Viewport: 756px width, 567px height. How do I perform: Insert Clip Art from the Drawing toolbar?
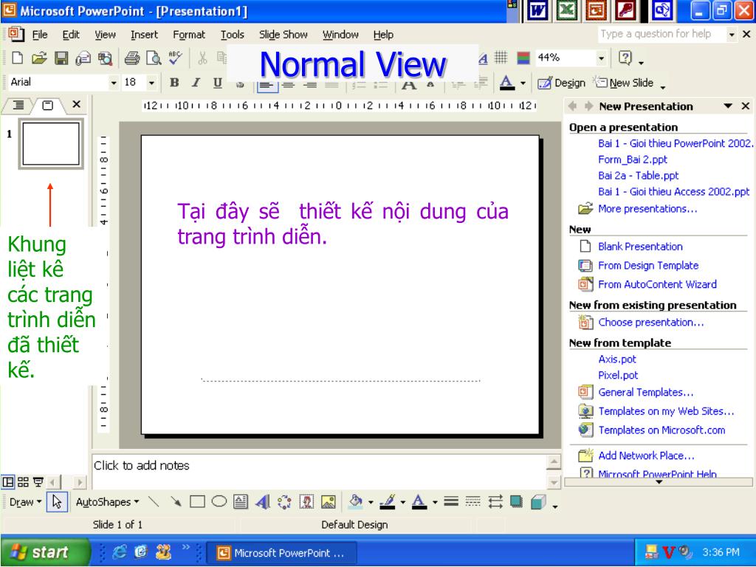pyautogui.click(x=306, y=502)
